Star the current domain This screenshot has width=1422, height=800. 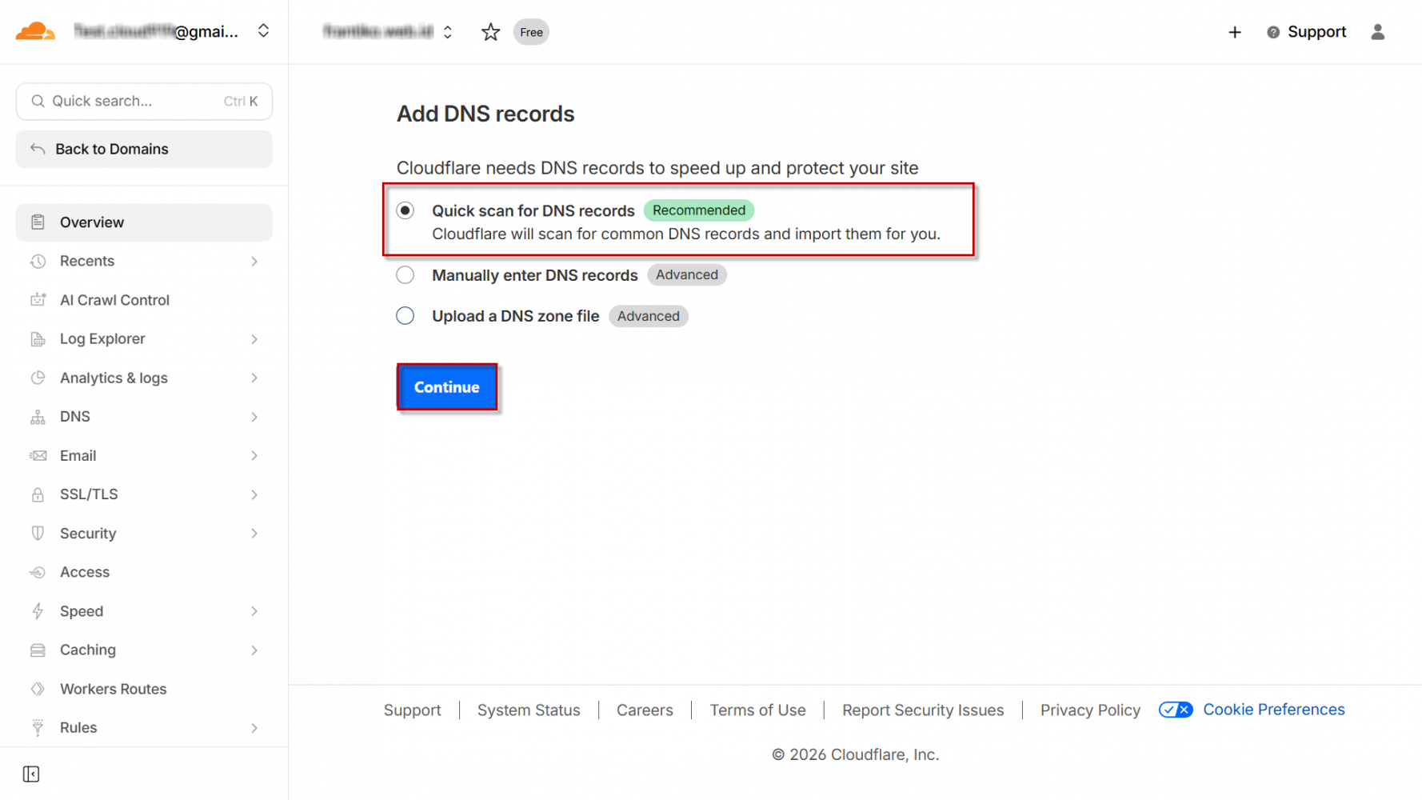coord(490,32)
